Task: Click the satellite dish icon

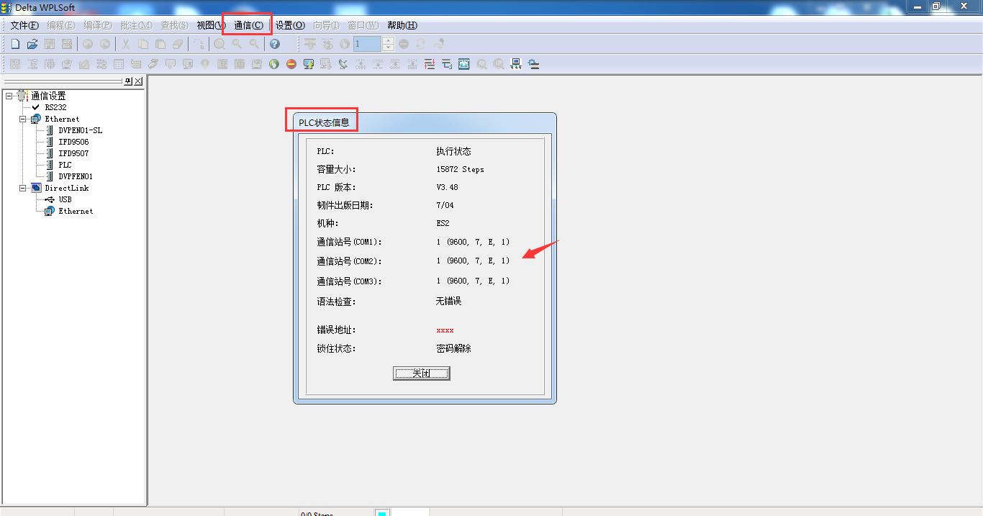Action: point(343,64)
